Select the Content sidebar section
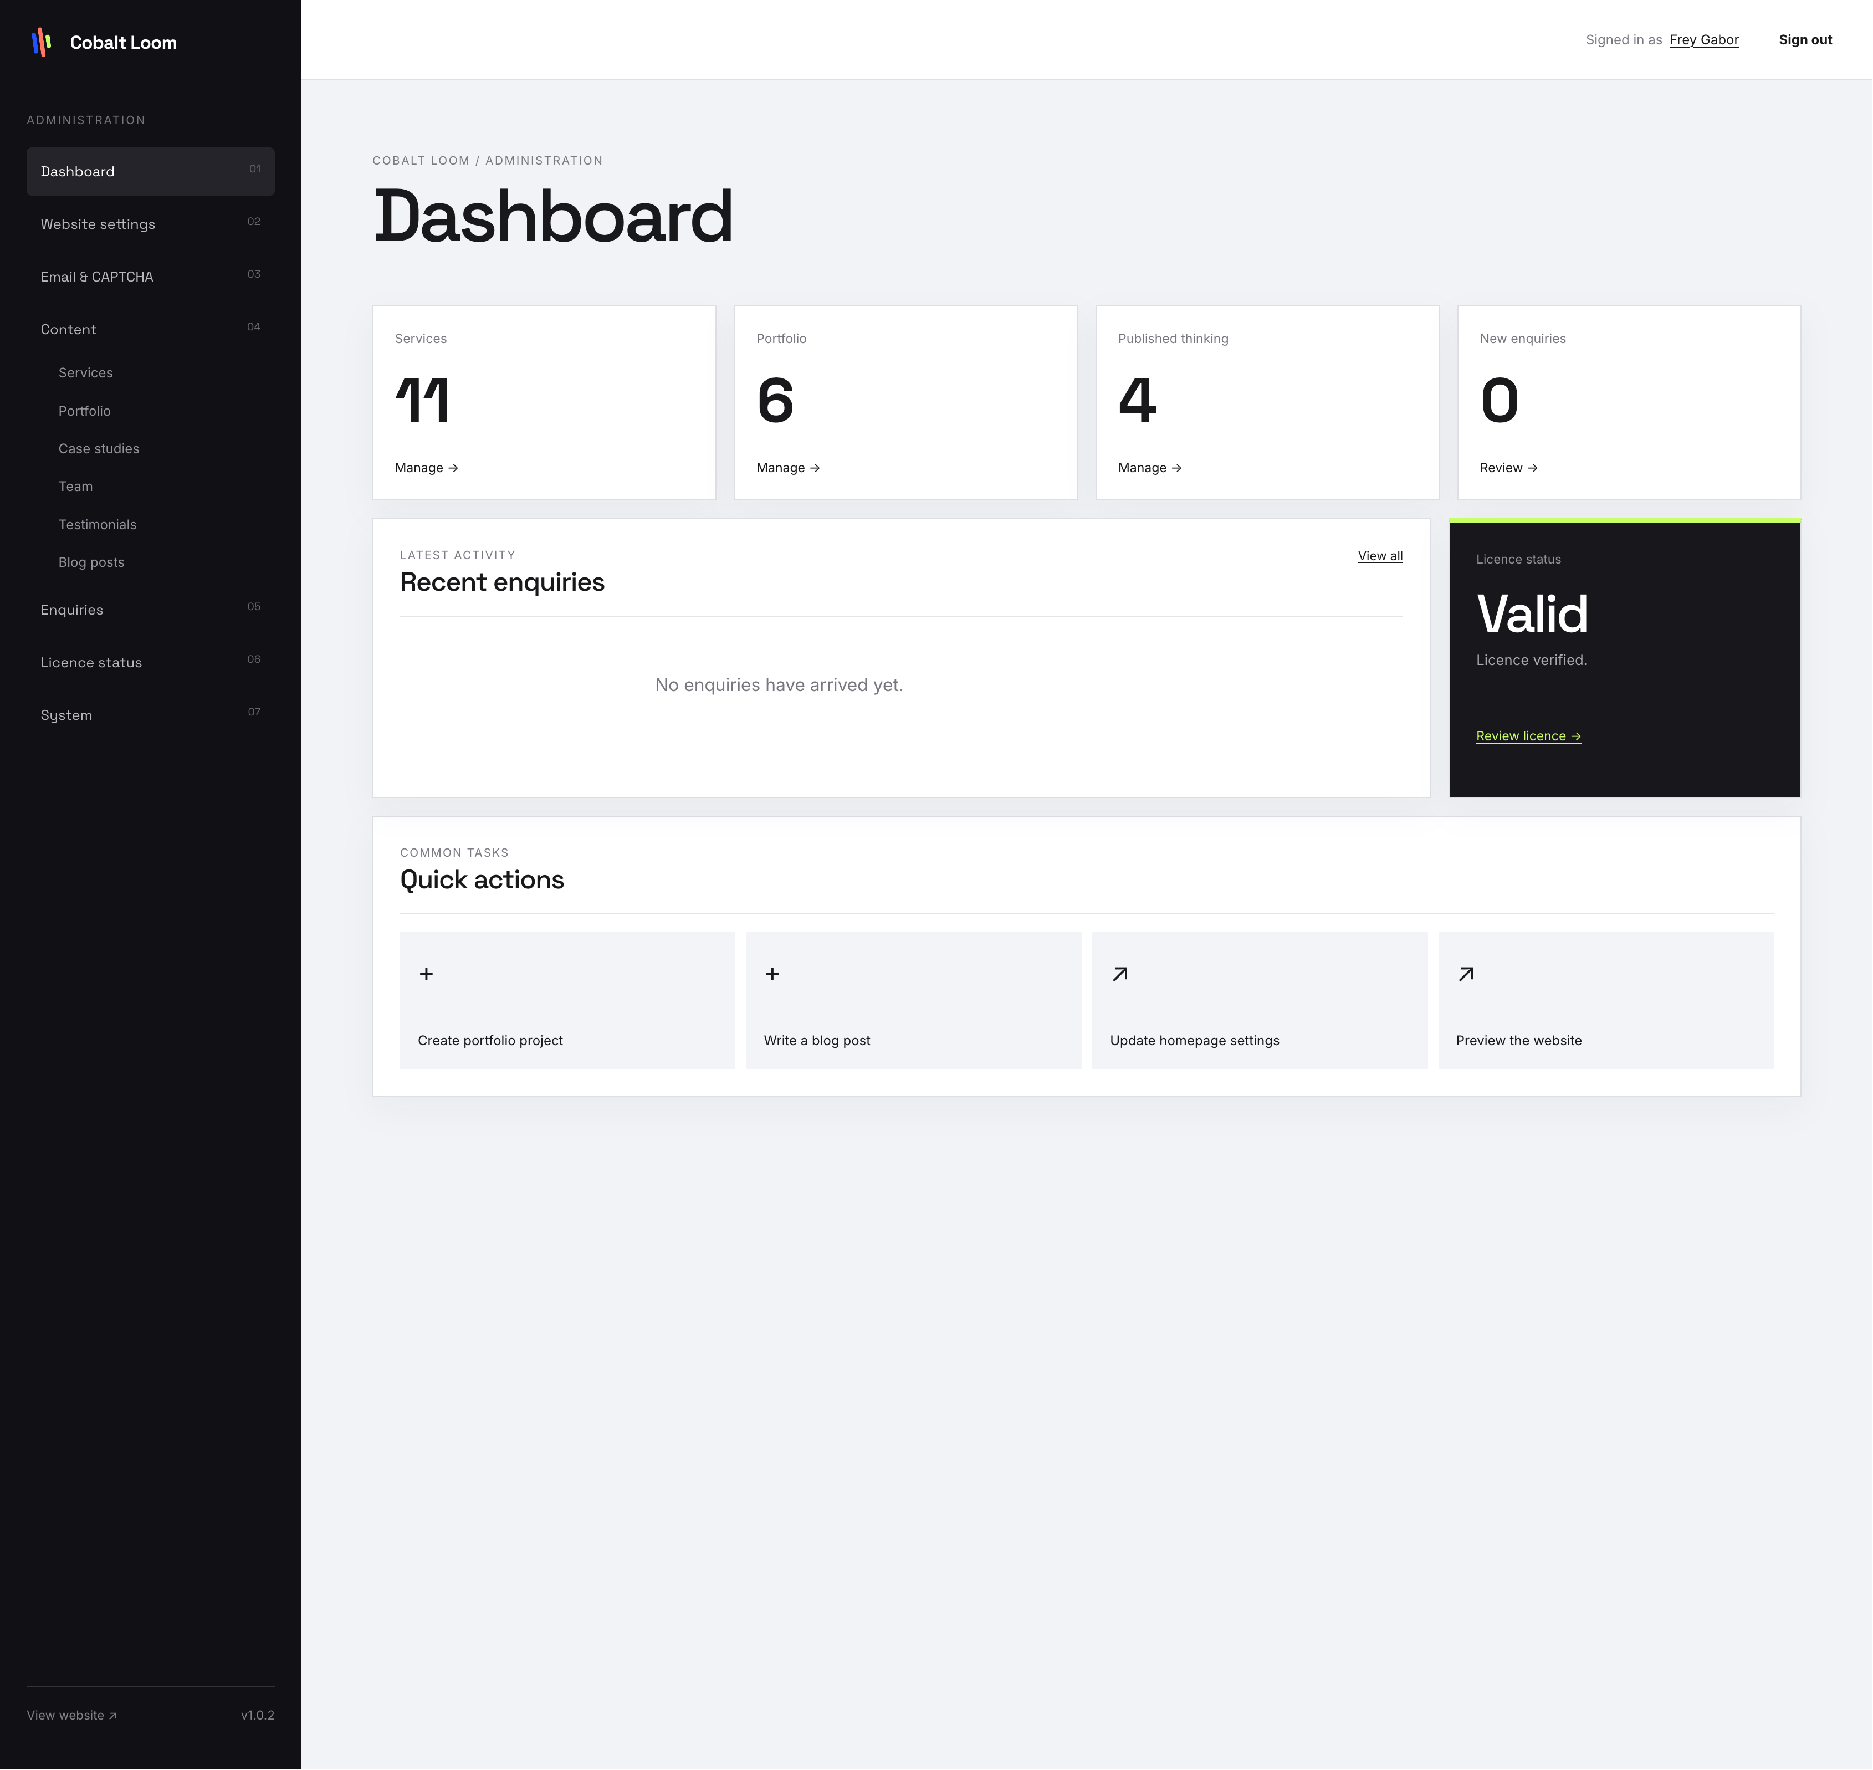 coord(150,329)
